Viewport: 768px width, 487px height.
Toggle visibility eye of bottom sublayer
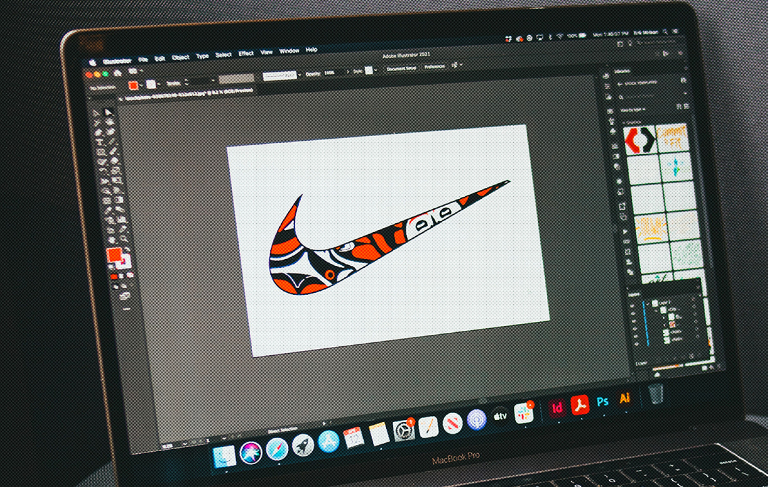pyautogui.click(x=636, y=344)
